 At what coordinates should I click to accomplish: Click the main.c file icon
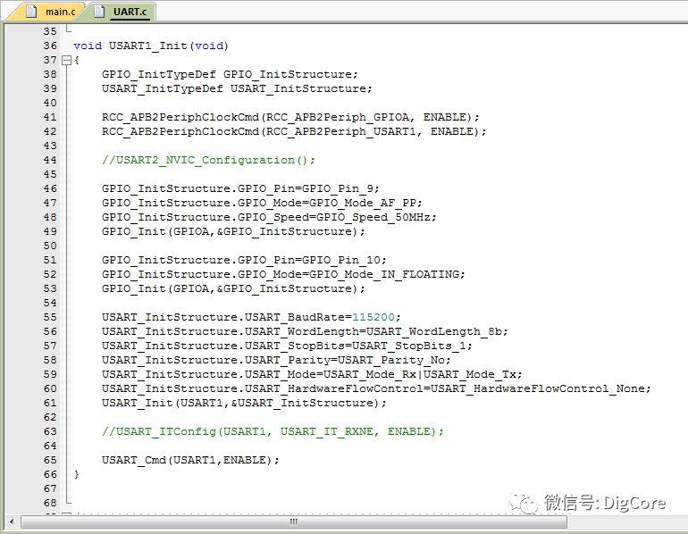(x=31, y=12)
